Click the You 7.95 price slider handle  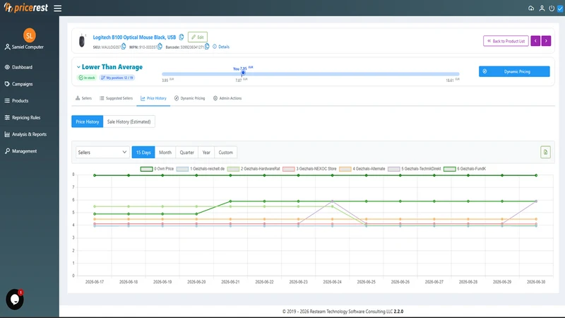point(243,73)
